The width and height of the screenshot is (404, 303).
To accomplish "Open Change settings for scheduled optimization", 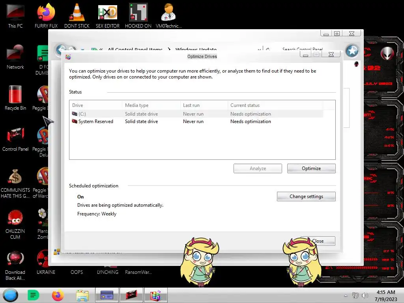I will point(306,196).
